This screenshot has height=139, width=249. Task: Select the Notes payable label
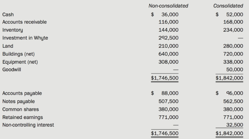coord(19,102)
